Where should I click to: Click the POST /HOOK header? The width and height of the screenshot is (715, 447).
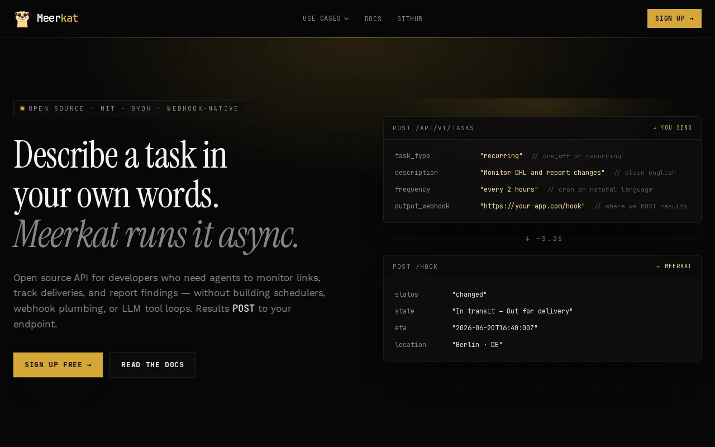415,267
